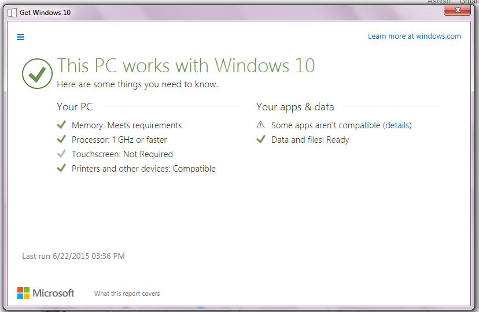479x312 pixels.
Task: Select 'Printers and other devices: Compatible' text
Action: tap(143, 169)
